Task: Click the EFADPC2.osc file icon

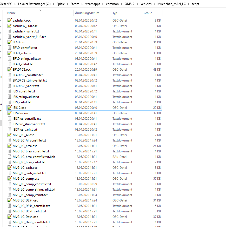Action: point(10,69)
